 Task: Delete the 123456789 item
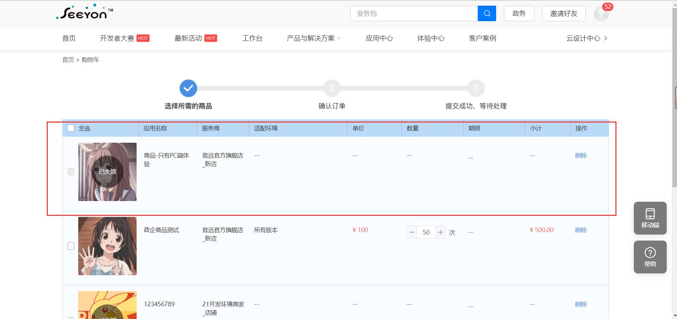click(x=581, y=304)
